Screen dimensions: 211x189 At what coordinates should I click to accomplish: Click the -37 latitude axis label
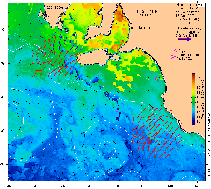pyautogui.click(x=3, y=97)
